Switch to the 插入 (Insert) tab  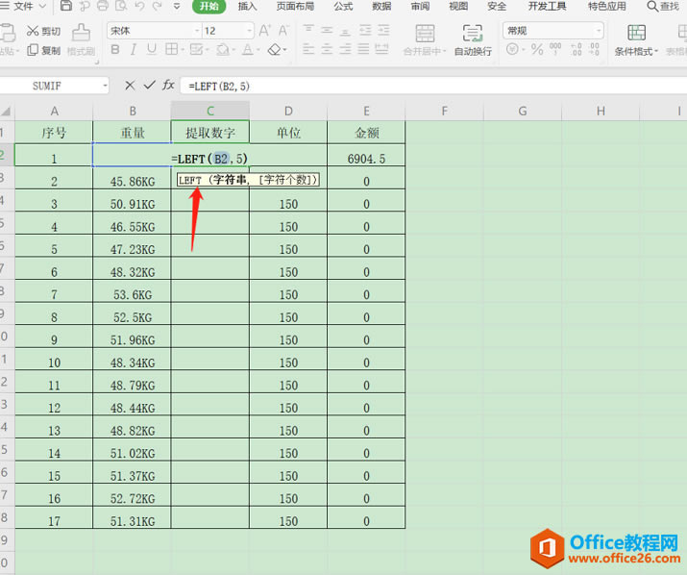247,6
